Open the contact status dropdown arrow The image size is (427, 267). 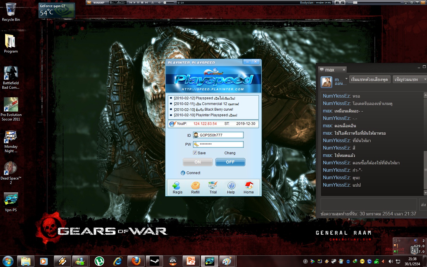click(x=346, y=79)
